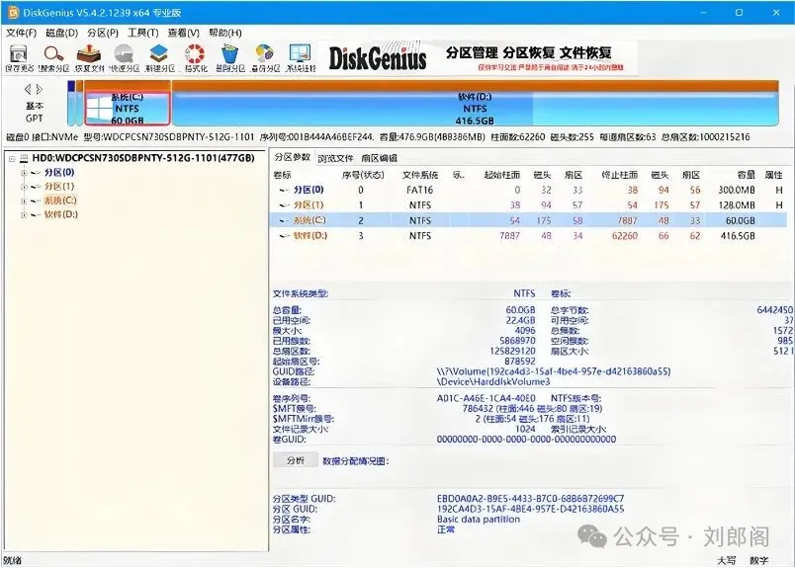Click the 删除分区 (delete partition) bucket icon
Screen dimensions: 795x568
pos(229,53)
